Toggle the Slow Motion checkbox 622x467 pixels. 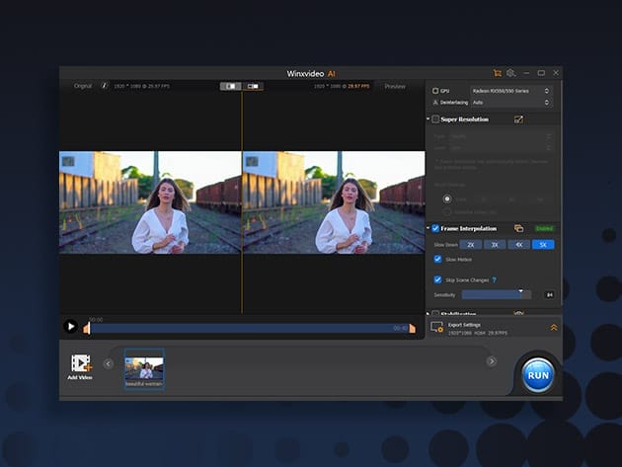pos(438,260)
